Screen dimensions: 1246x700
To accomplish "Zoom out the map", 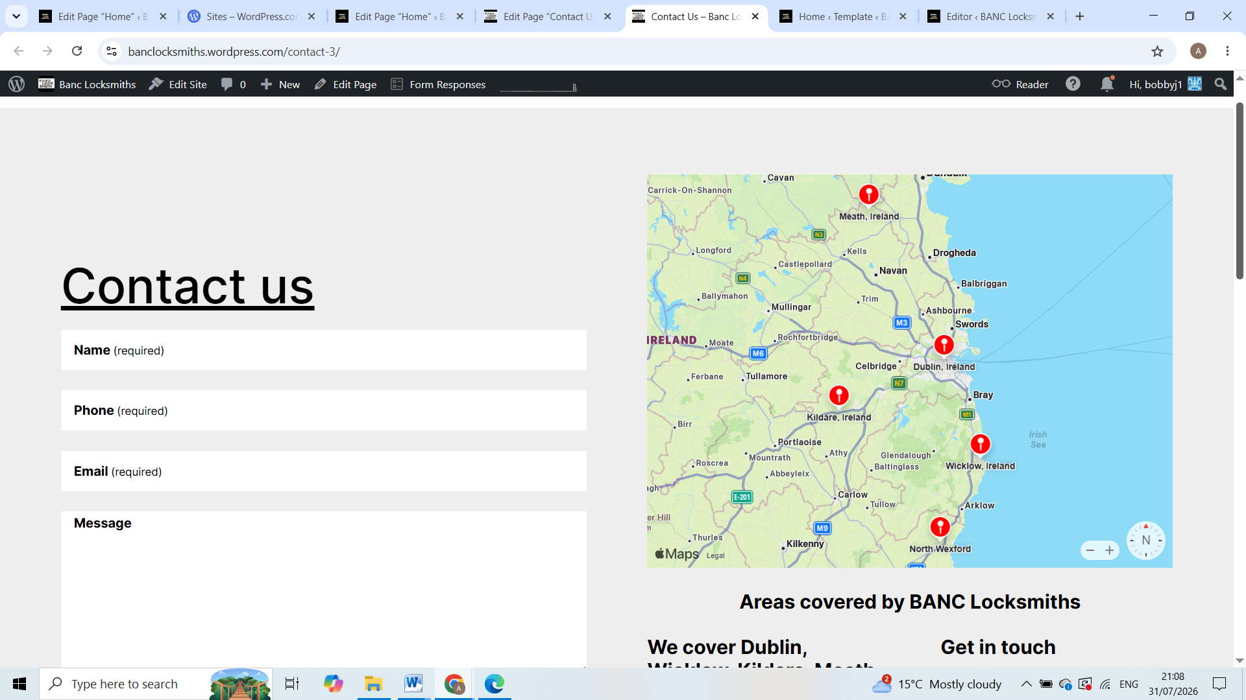I will 1090,550.
